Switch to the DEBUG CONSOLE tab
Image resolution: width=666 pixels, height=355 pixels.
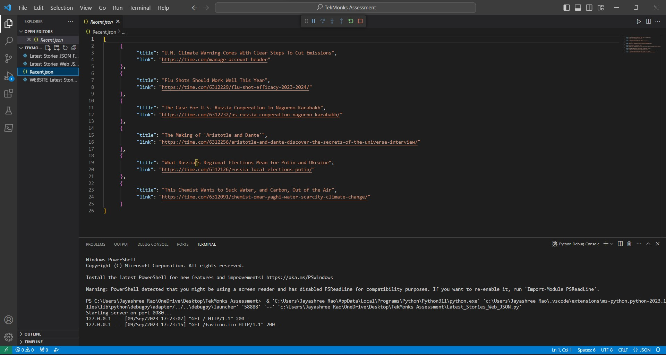pos(153,244)
